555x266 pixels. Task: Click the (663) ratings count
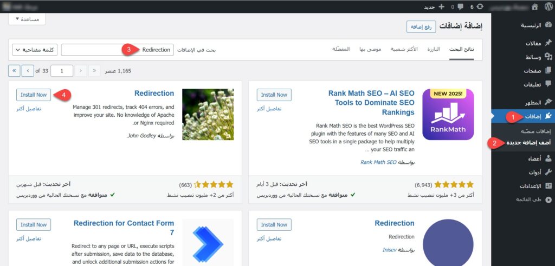[185, 185]
